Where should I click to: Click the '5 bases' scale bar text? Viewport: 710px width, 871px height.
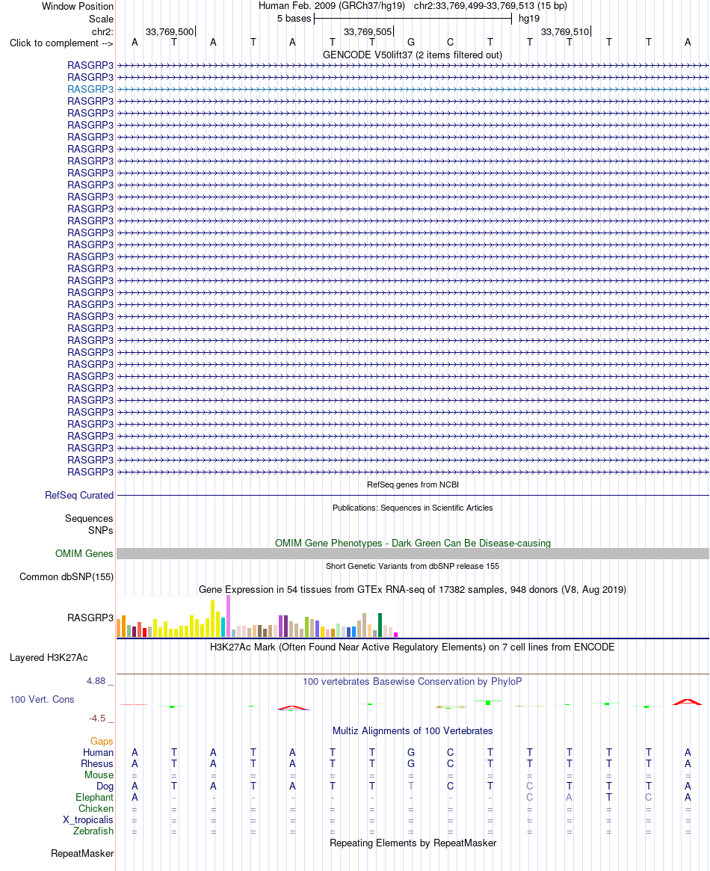tap(294, 19)
